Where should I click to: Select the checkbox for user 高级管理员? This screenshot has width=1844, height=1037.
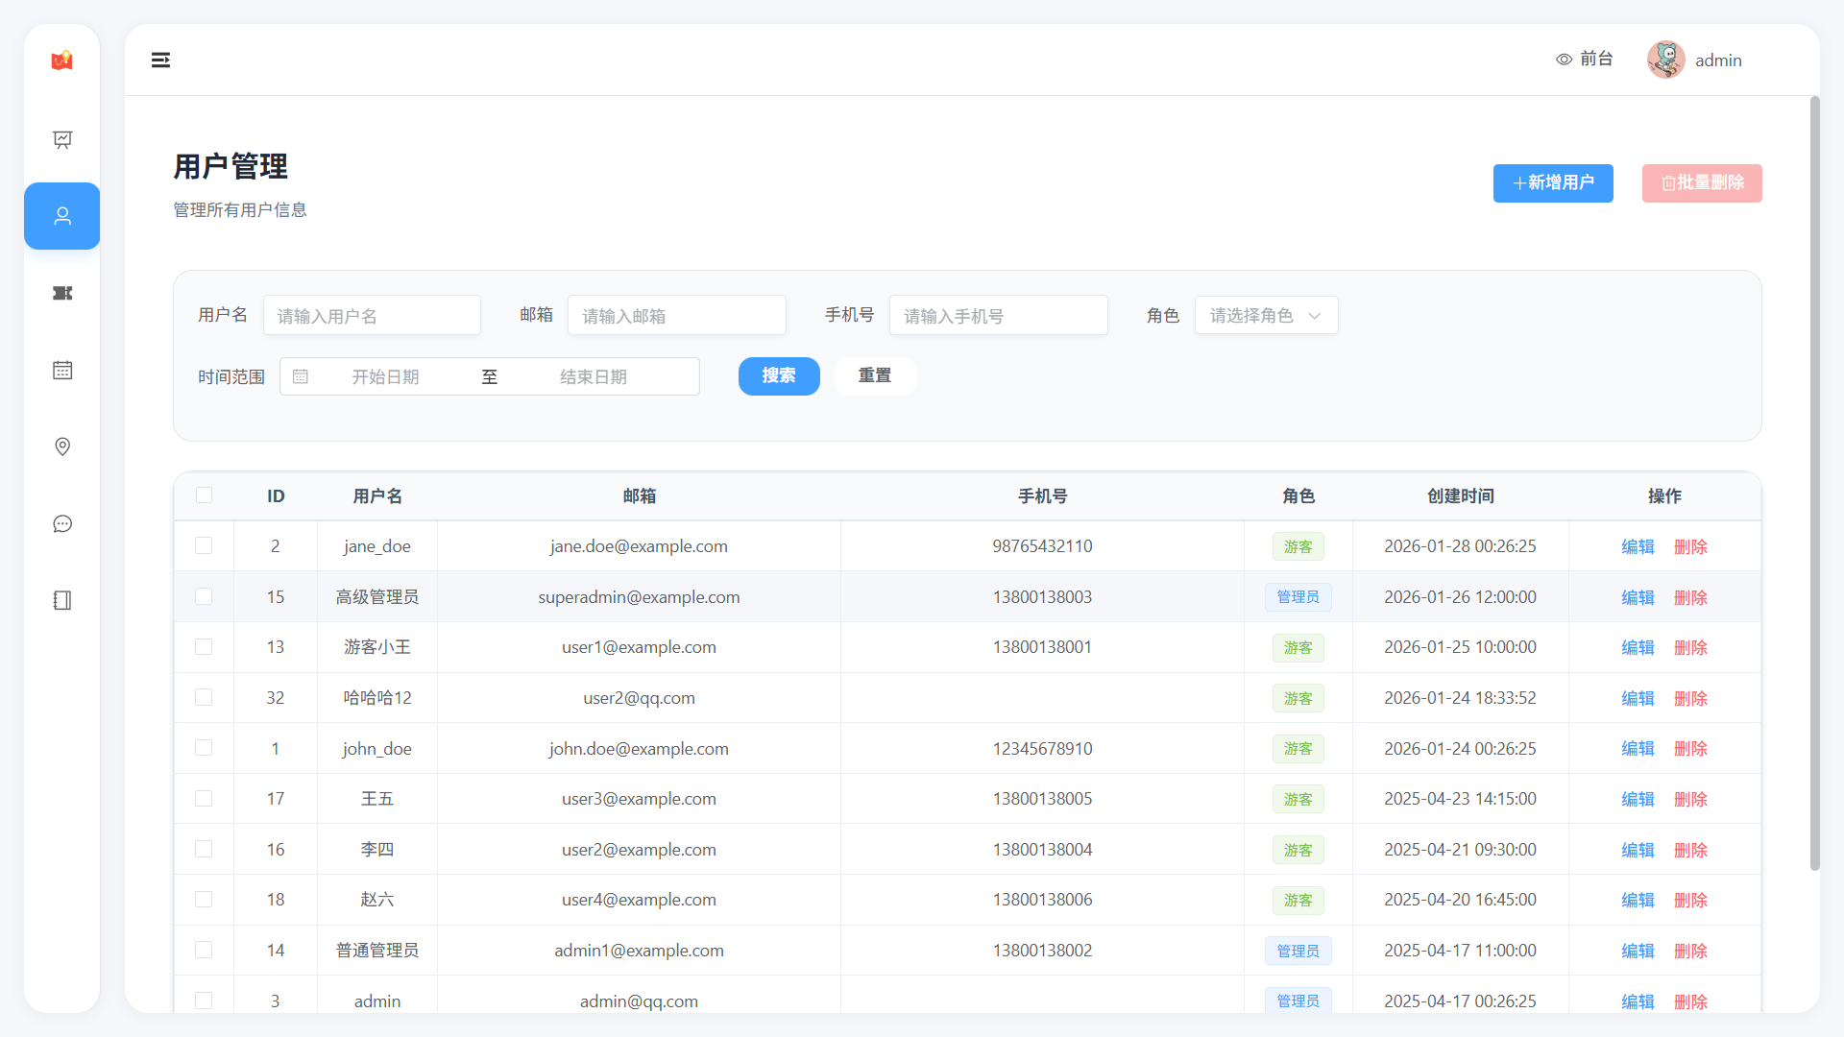(204, 596)
